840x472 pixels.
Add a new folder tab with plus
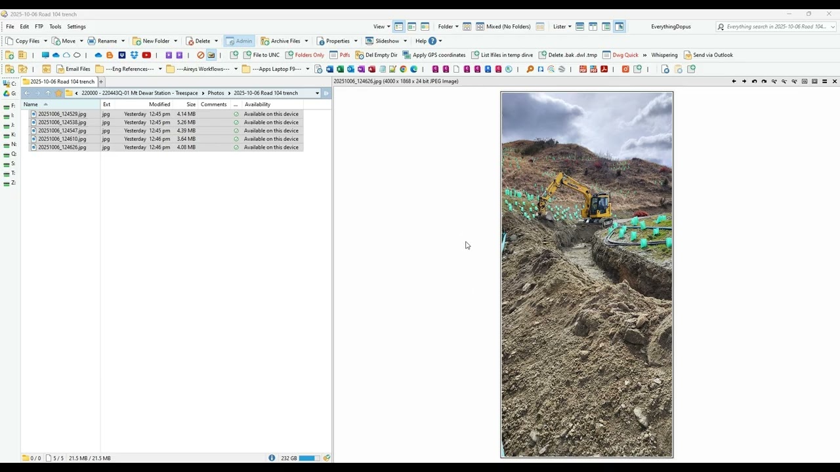(x=101, y=81)
